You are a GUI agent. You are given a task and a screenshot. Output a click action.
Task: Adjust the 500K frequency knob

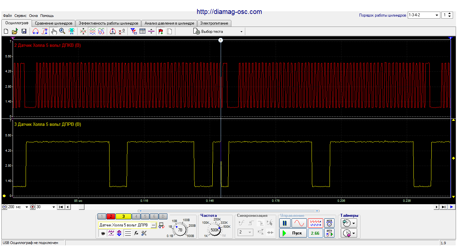pyautogui.click(x=215, y=230)
